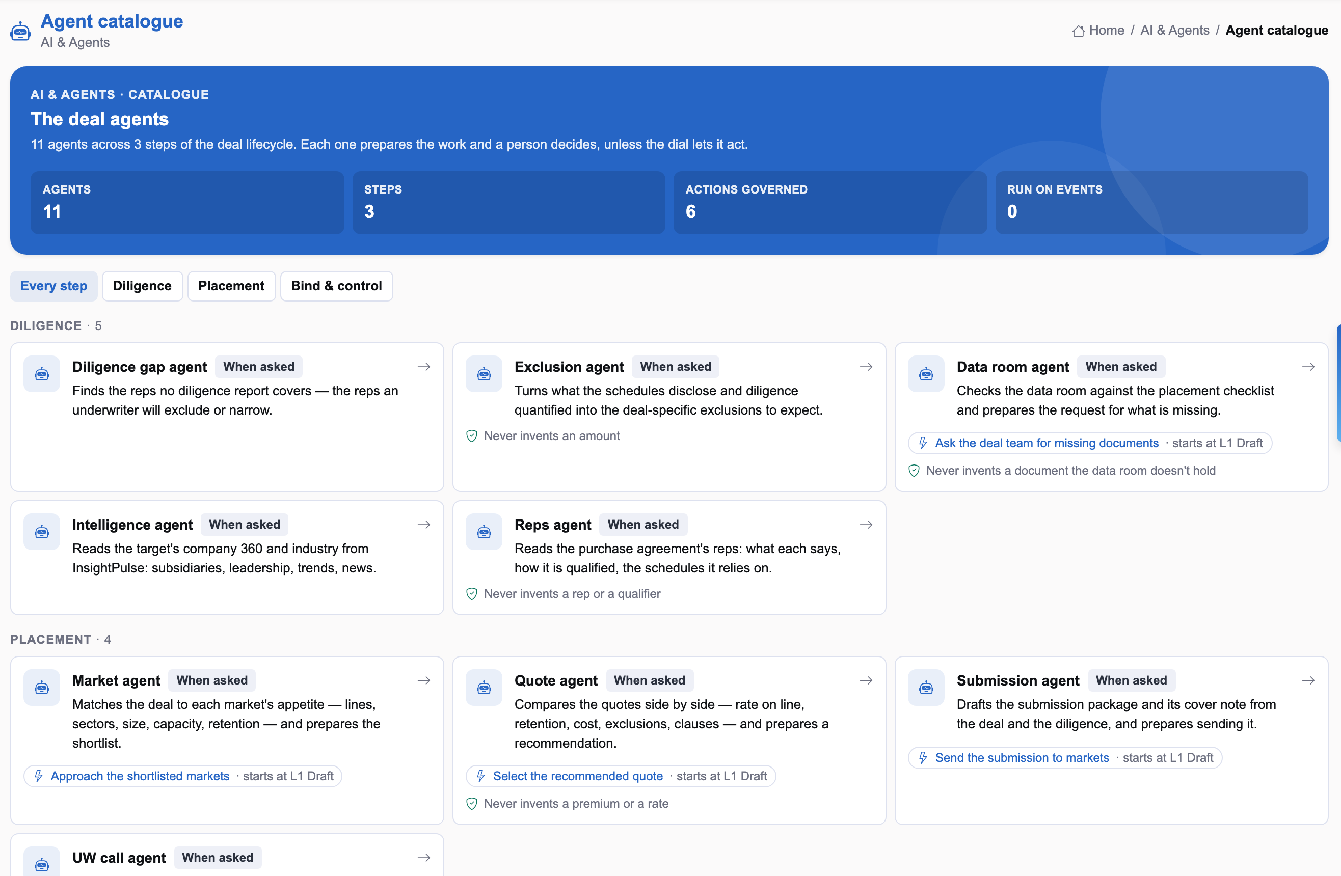This screenshot has width=1341, height=876.
Task: Open Market agent details arrow
Action: click(424, 680)
